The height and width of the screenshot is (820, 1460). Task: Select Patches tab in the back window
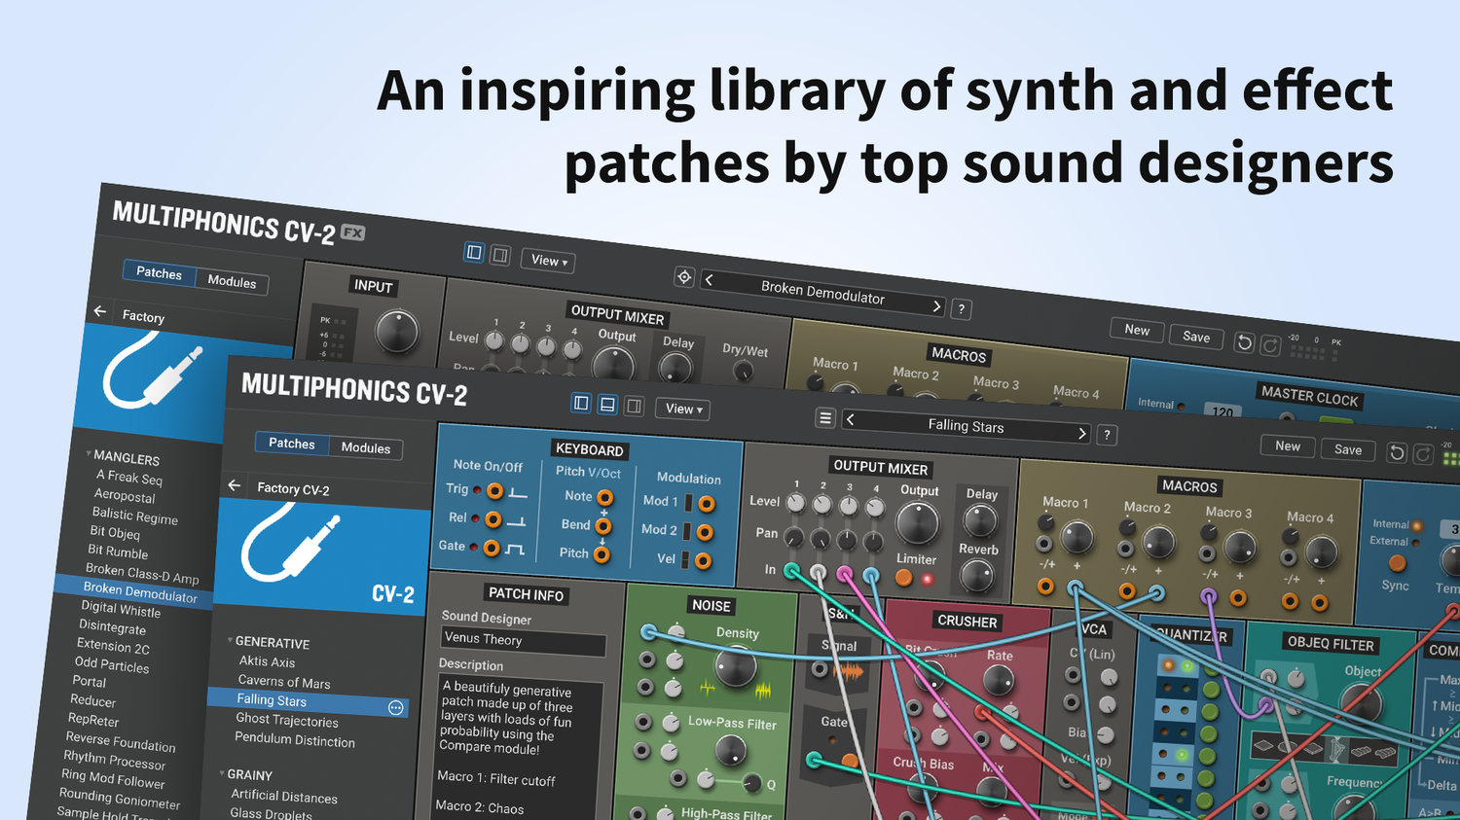159,272
